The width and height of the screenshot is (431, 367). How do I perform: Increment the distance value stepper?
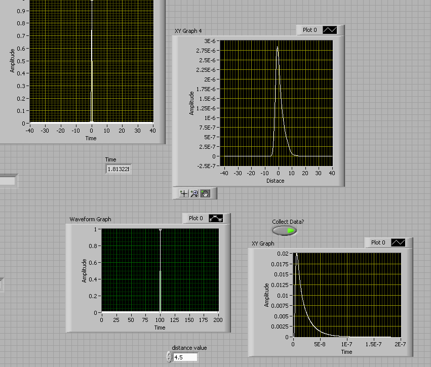tap(169, 355)
